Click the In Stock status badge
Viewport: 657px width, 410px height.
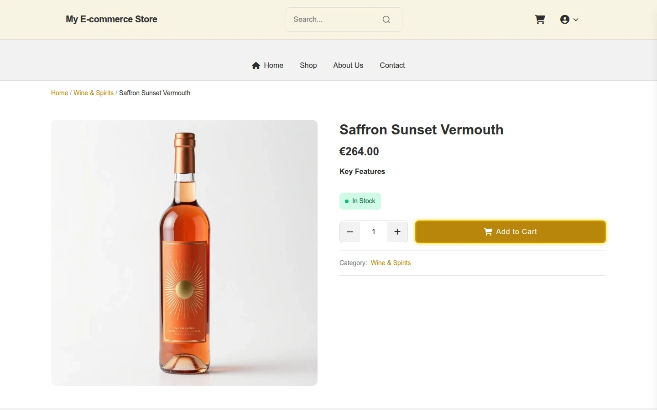(360, 201)
